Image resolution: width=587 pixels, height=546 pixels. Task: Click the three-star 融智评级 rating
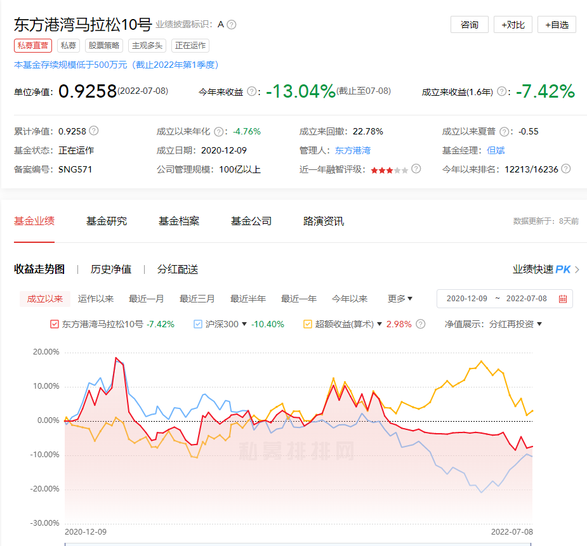point(390,171)
